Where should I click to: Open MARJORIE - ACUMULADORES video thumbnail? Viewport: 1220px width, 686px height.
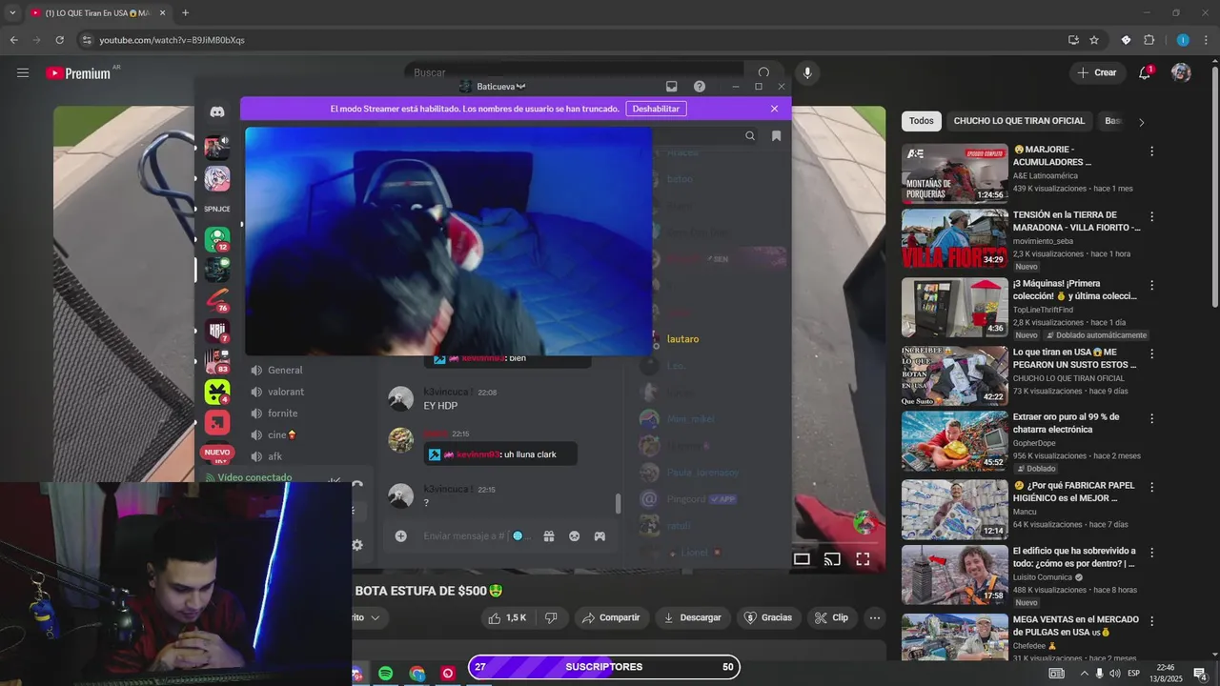pyautogui.click(x=955, y=173)
